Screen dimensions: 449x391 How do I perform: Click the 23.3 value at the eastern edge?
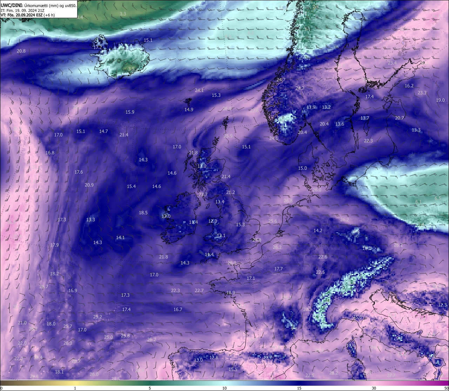click(422, 93)
